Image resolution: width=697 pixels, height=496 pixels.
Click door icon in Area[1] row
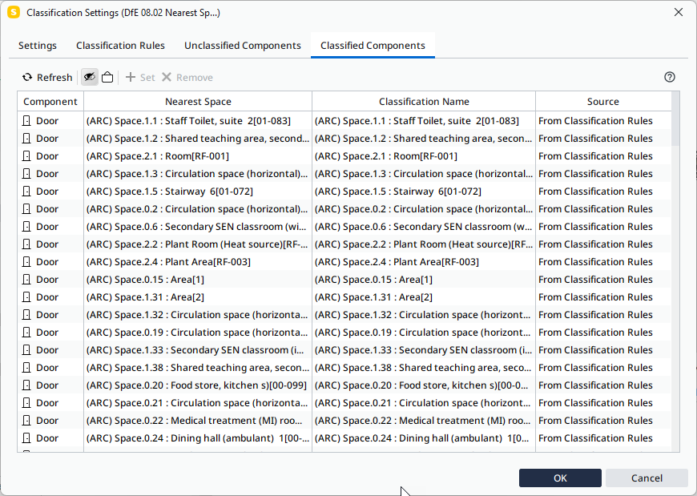point(26,280)
